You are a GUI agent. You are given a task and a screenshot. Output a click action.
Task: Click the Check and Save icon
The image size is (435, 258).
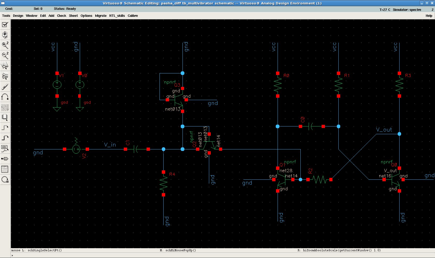coord(5,25)
